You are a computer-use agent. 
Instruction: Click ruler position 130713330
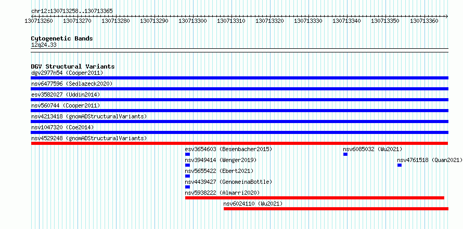pos(308,21)
